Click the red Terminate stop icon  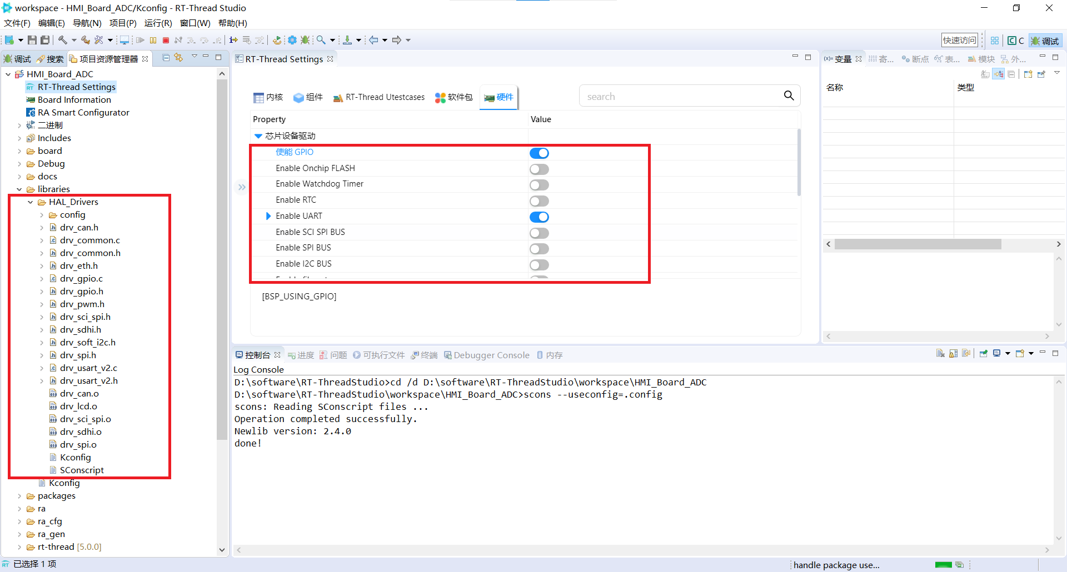point(166,40)
